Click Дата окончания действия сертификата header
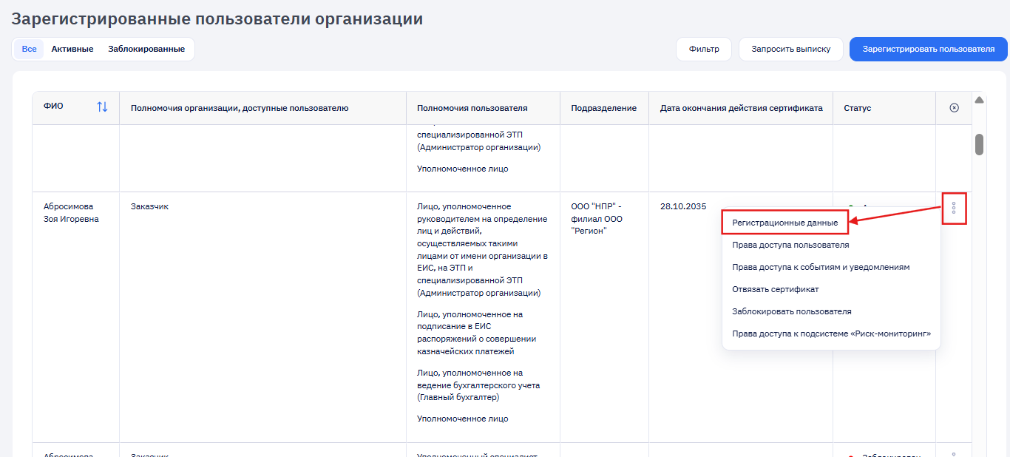Screen dimensions: 1010x457 pyautogui.click(x=742, y=108)
